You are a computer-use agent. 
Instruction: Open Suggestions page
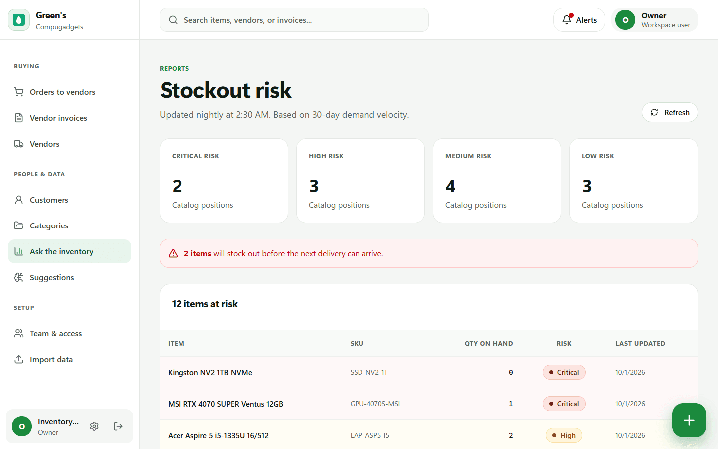69,277
